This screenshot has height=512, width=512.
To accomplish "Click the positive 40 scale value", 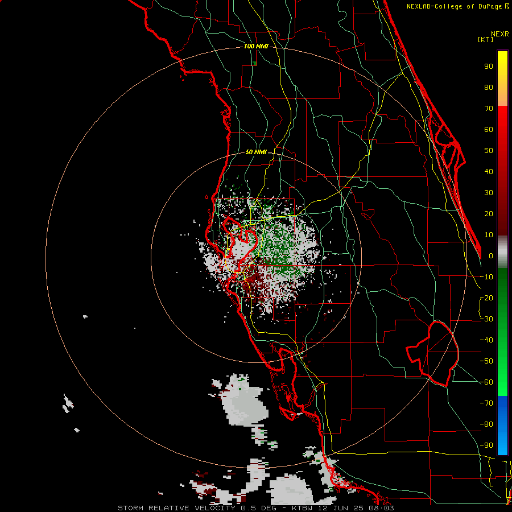I will pos(489,171).
